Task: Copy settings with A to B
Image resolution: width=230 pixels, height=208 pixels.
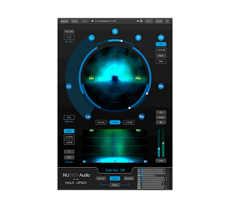Action: (159, 21)
